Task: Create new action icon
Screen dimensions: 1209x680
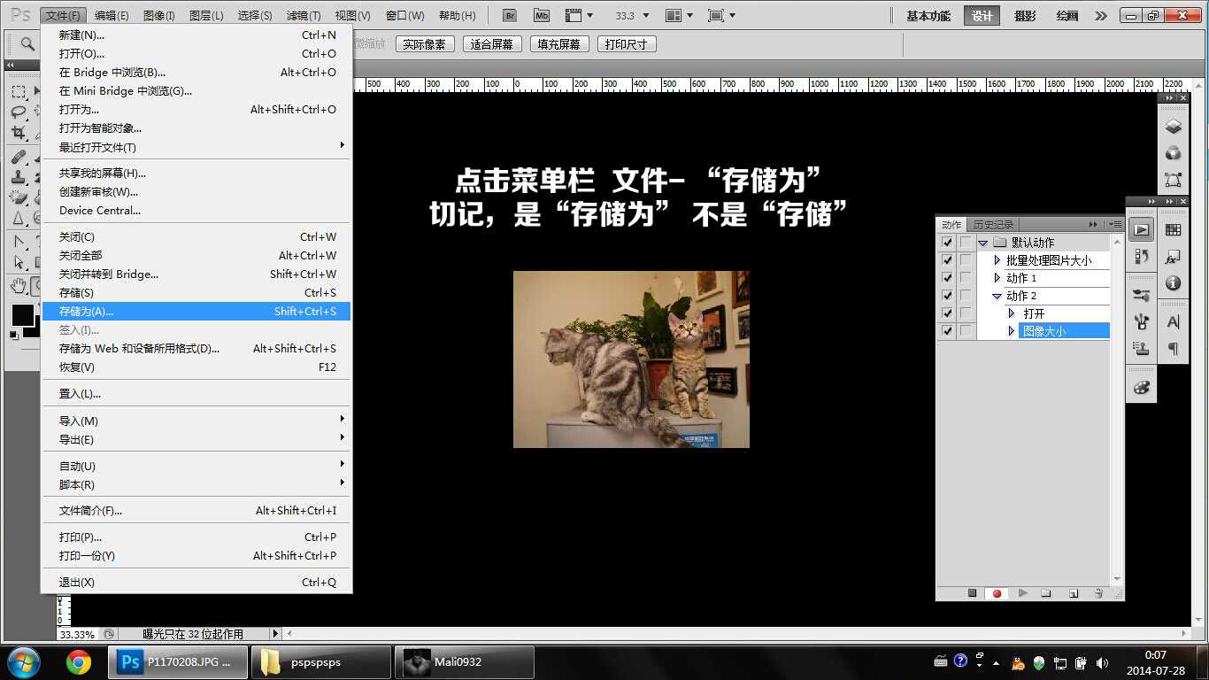Action: pos(1074,593)
